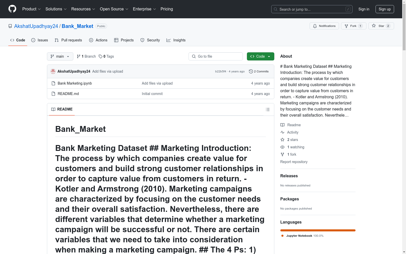Open the Bank Marketing.ipynb file
Viewport: 406px width, 254px height.
click(75, 83)
